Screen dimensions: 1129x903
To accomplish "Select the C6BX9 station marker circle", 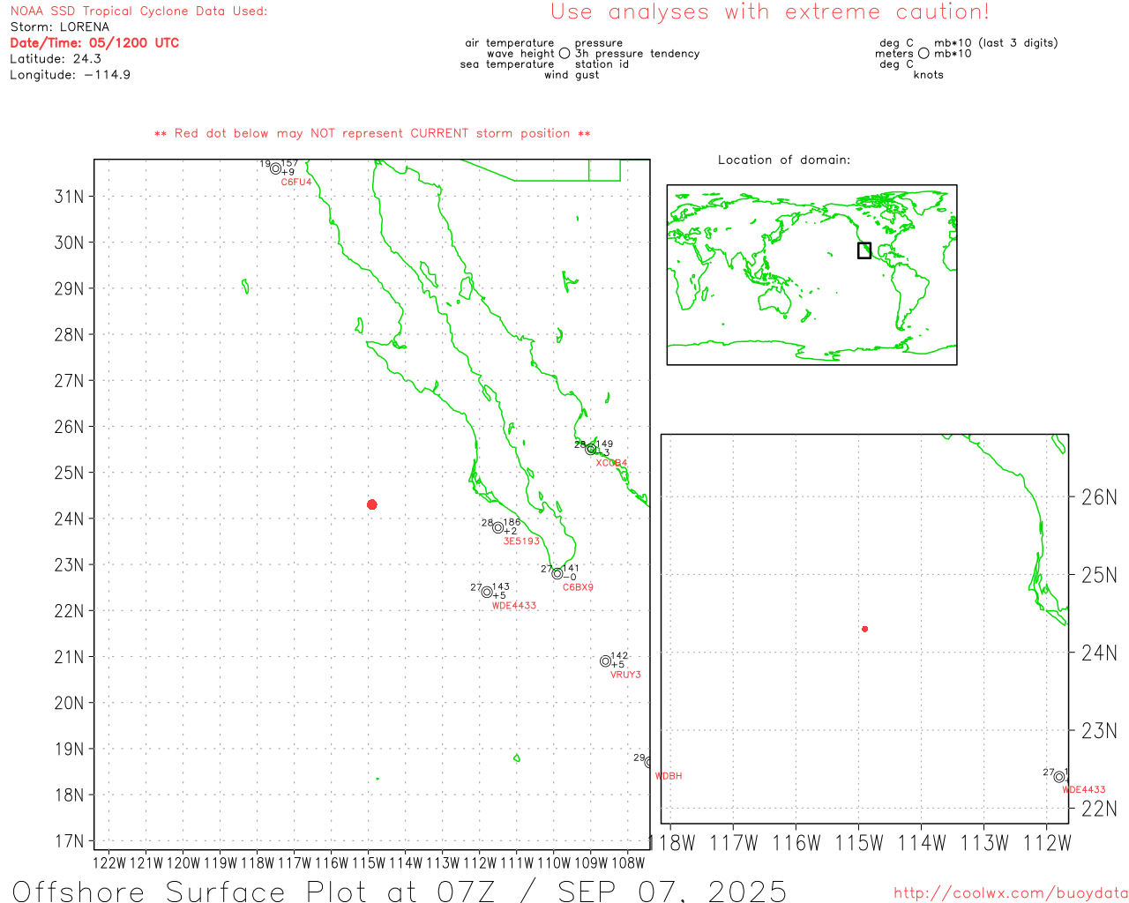I will (557, 573).
